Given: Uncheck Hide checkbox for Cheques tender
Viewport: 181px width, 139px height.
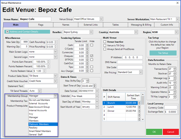Looking at the screenshot, I should point(92,56).
